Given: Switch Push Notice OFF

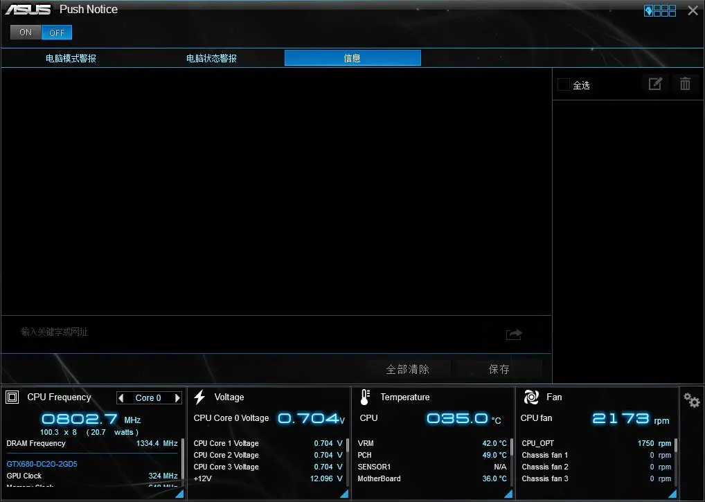Looking at the screenshot, I should pyautogui.click(x=57, y=33).
